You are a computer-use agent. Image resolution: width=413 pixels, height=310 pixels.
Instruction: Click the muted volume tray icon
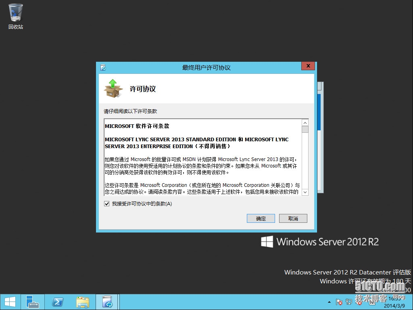(x=359, y=302)
